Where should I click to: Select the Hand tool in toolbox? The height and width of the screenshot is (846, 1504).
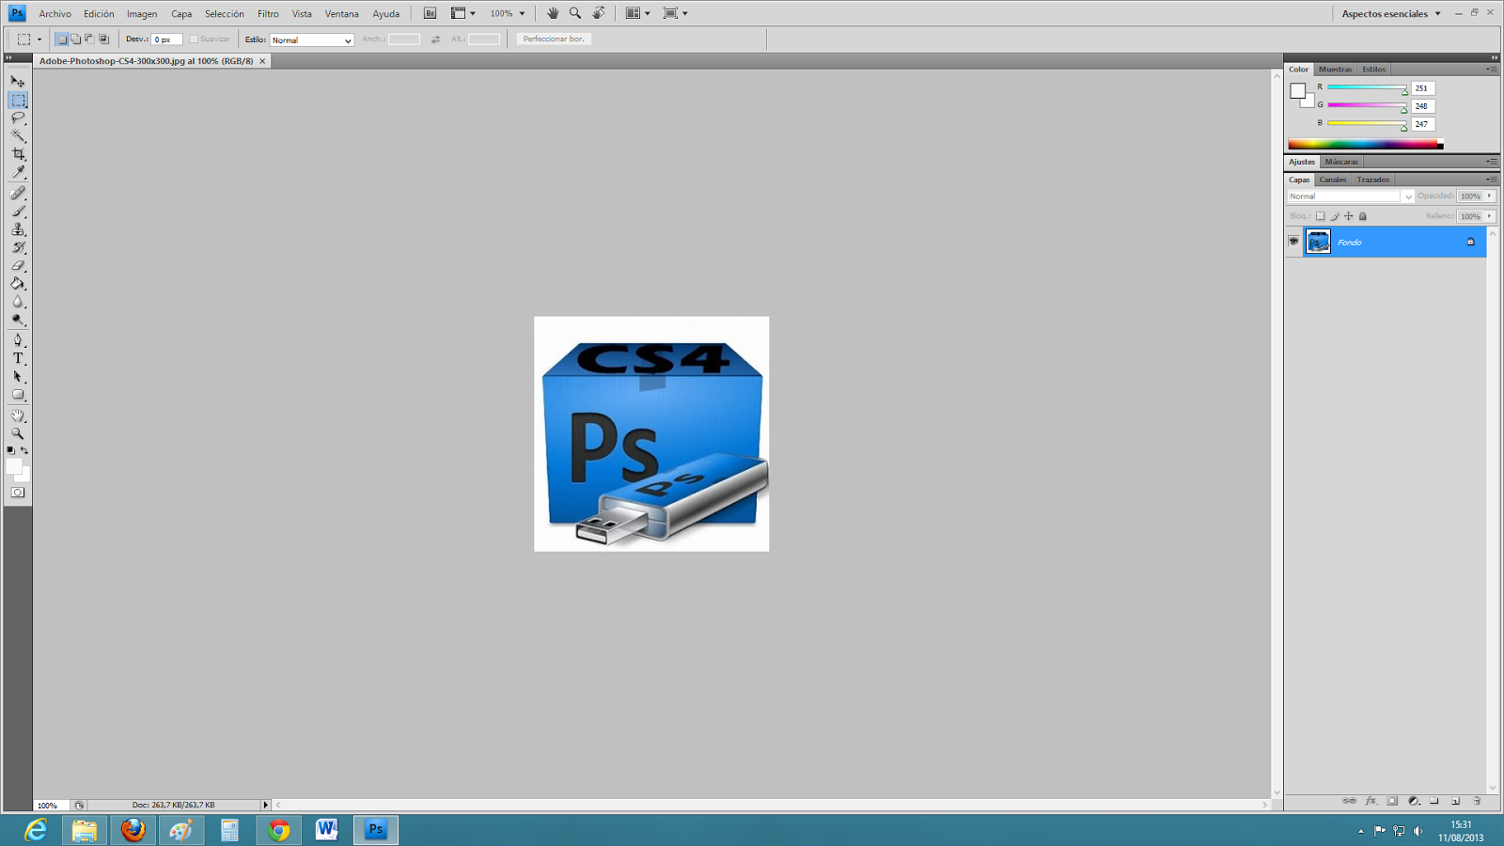[18, 415]
